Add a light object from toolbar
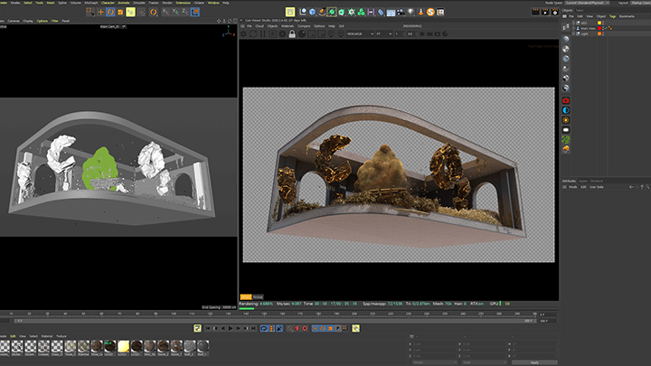Viewport: 651px width, 366px height. tap(410, 12)
